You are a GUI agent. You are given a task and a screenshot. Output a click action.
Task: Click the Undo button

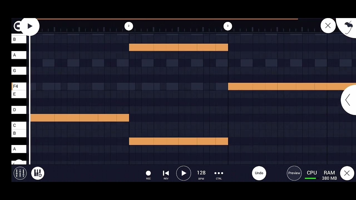(259, 173)
